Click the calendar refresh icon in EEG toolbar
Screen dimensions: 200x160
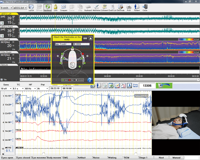coord(111,86)
